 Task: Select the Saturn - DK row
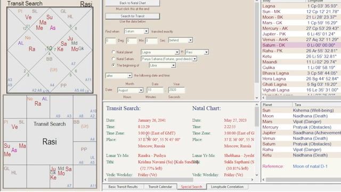click(301, 45)
